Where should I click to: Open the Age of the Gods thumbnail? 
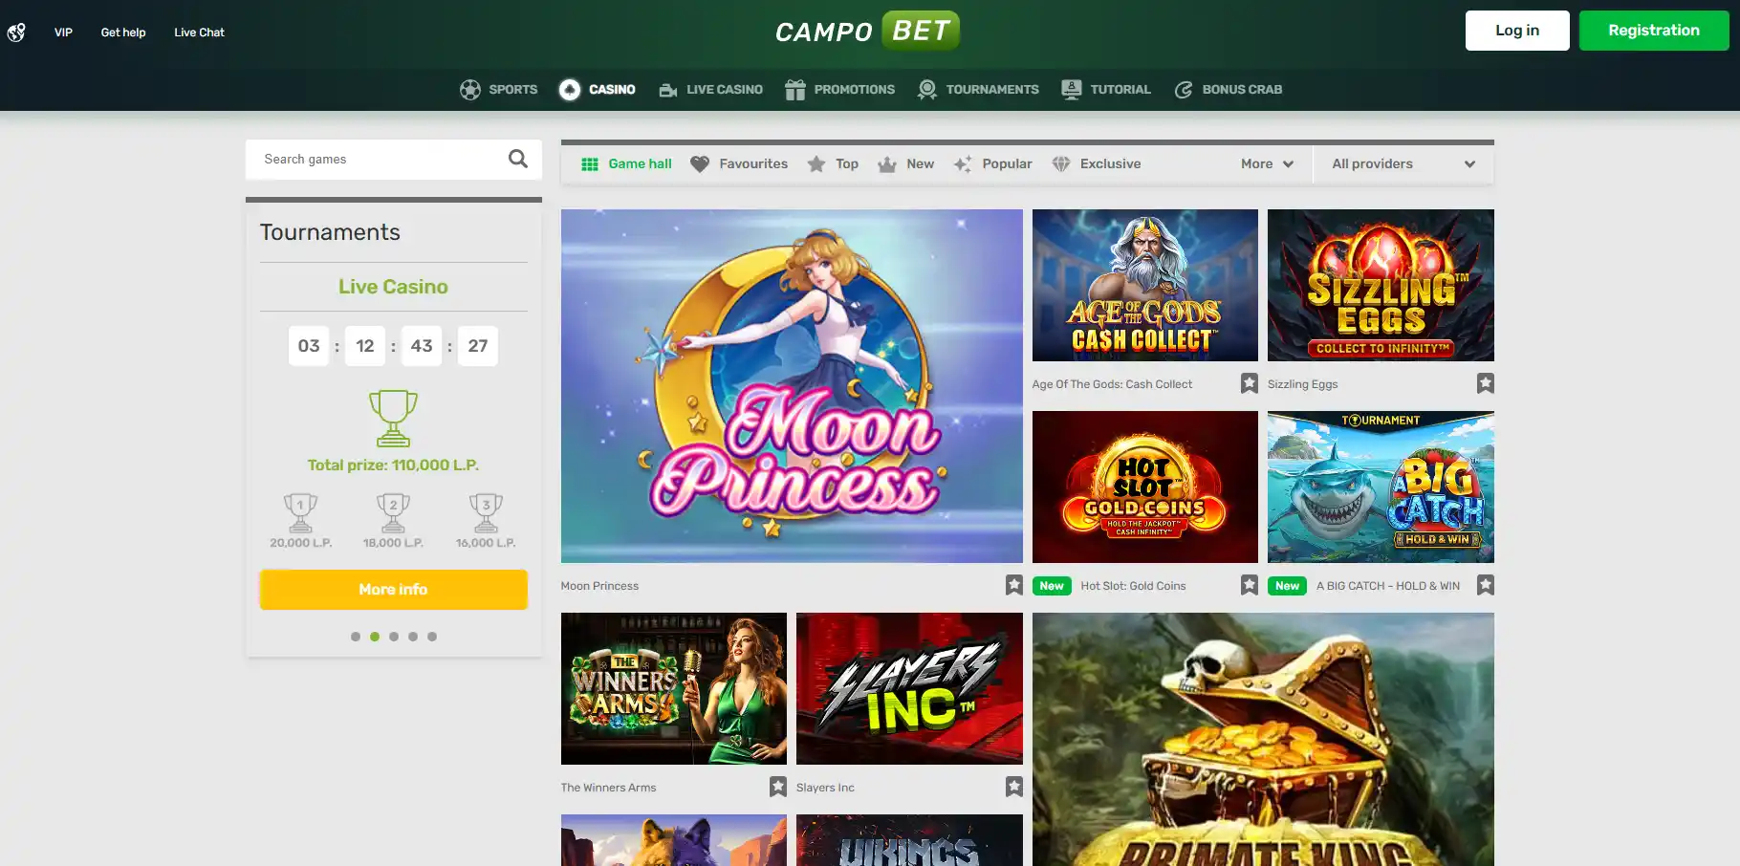click(x=1145, y=285)
